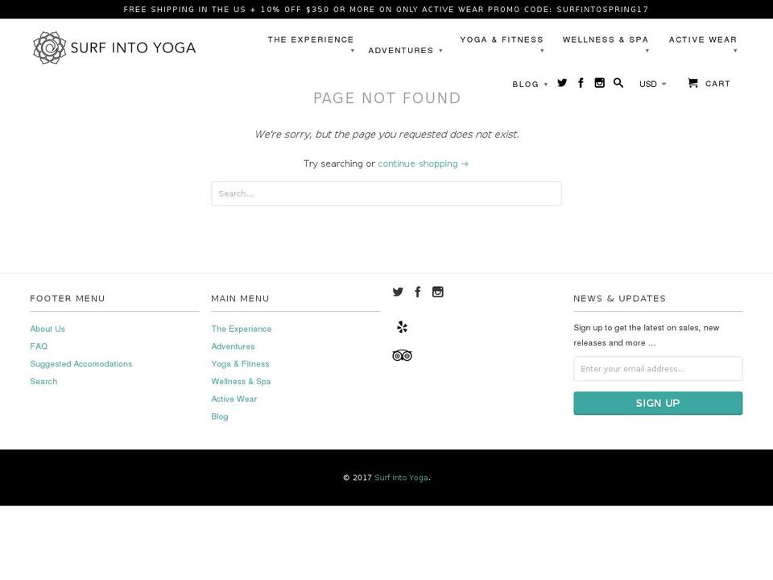Expand the Blog nav menu

(530, 85)
